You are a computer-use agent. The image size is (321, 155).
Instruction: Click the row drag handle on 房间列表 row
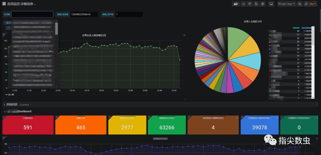(x=317, y=105)
